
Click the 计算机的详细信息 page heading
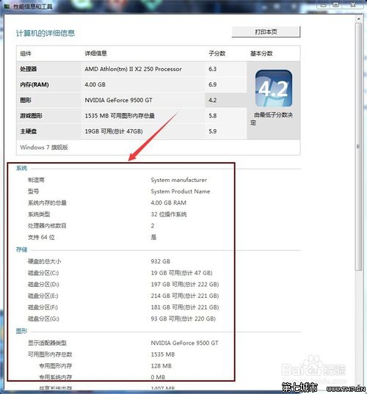pyautogui.click(x=46, y=33)
